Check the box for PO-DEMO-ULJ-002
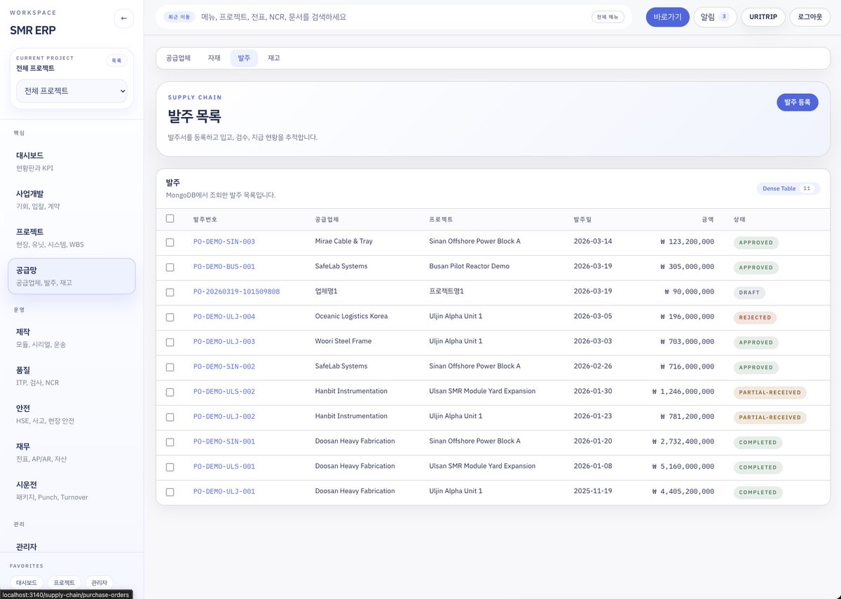Screen dimensions: 841x599 170,417
